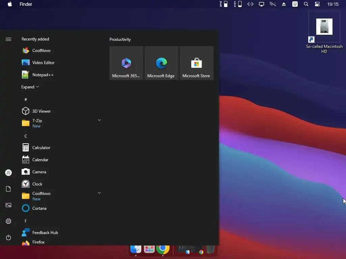The image size is (346, 259).
Task: Open first minimized window thumbnail in dock
Action: coord(183,249)
